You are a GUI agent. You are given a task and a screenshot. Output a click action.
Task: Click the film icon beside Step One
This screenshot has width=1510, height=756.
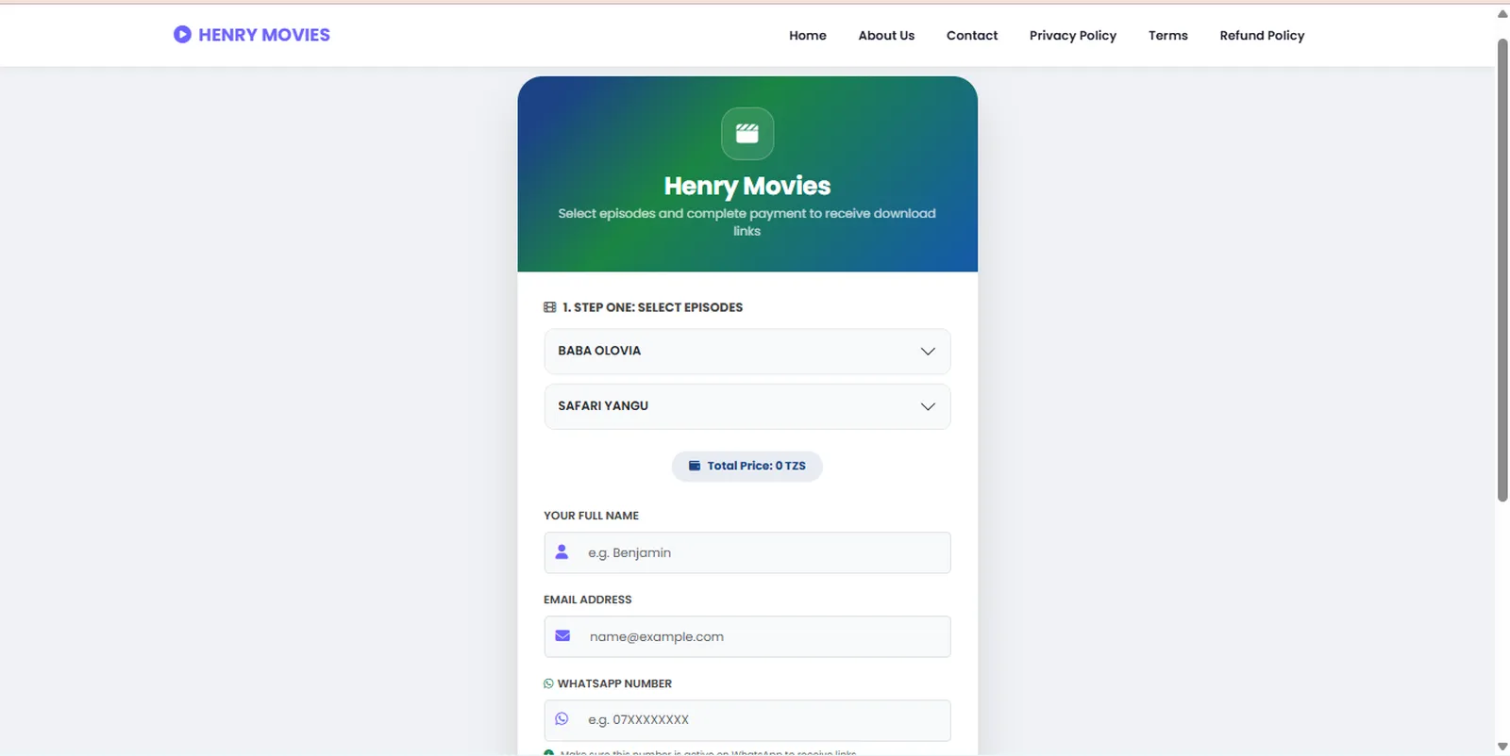pyautogui.click(x=550, y=307)
